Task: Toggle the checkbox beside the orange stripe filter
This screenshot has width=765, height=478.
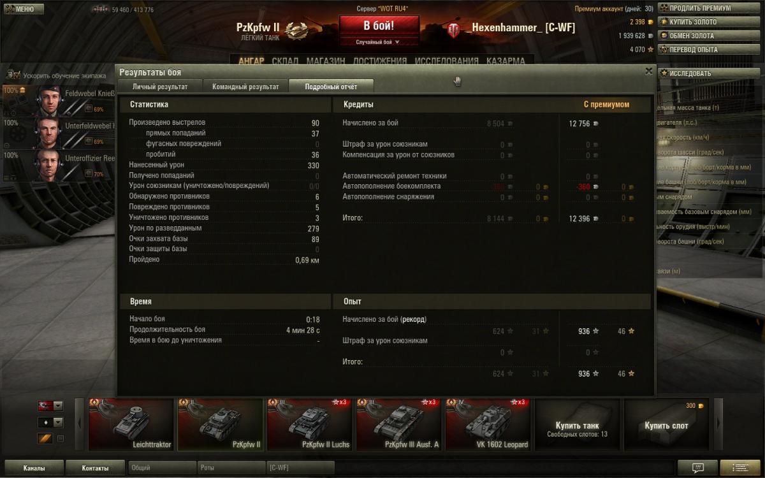Action: [61, 438]
